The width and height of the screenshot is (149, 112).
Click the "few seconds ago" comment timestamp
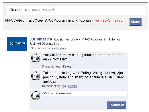tap(54, 86)
